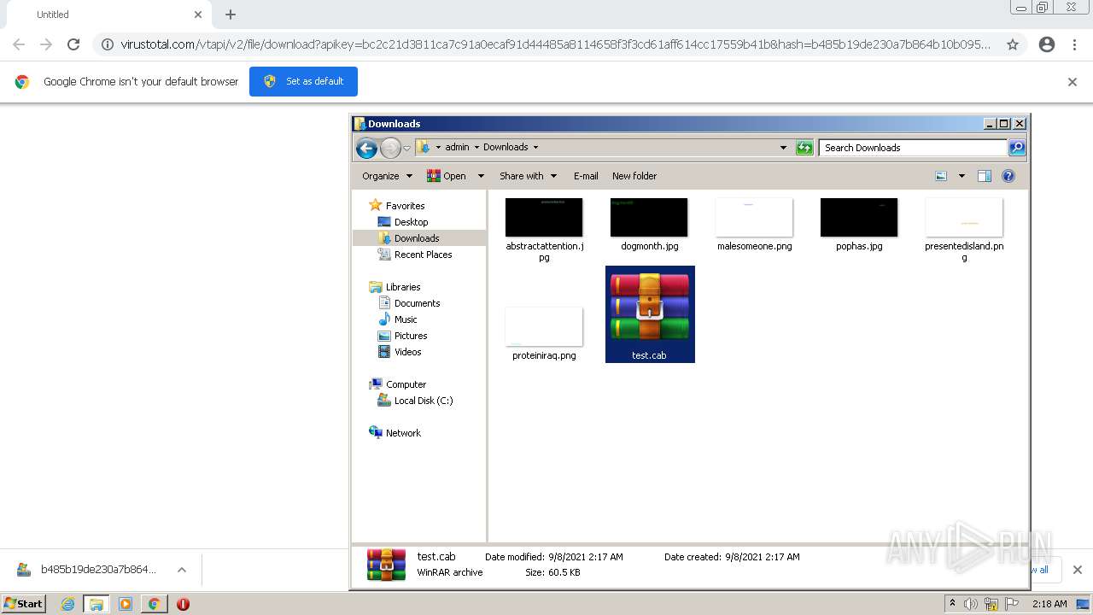Screen dimensions: 1093x615
Task: Refresh the Downloads folder view
Action: [804, 148]
